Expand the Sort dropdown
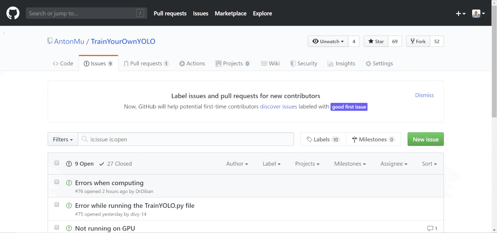 click(x=429, y=164)
